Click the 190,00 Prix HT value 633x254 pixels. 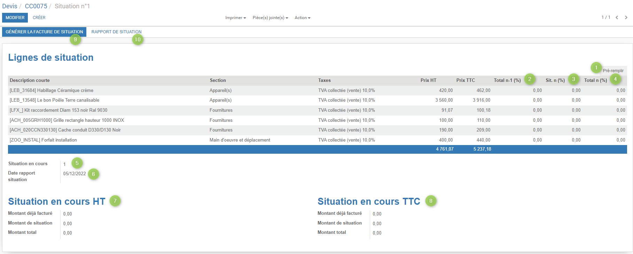(x=446, y=130)
